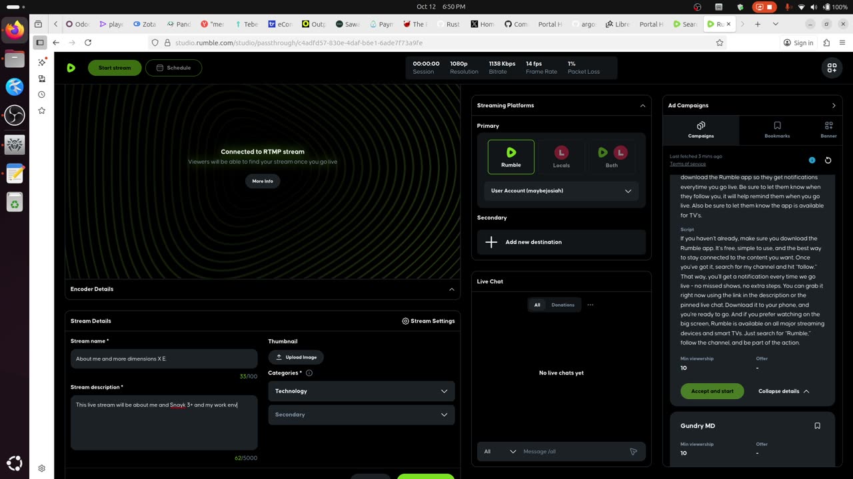Open the Live Chat three-dot options
The width and height of the screenshot is (853, 479).
[590, 305]
